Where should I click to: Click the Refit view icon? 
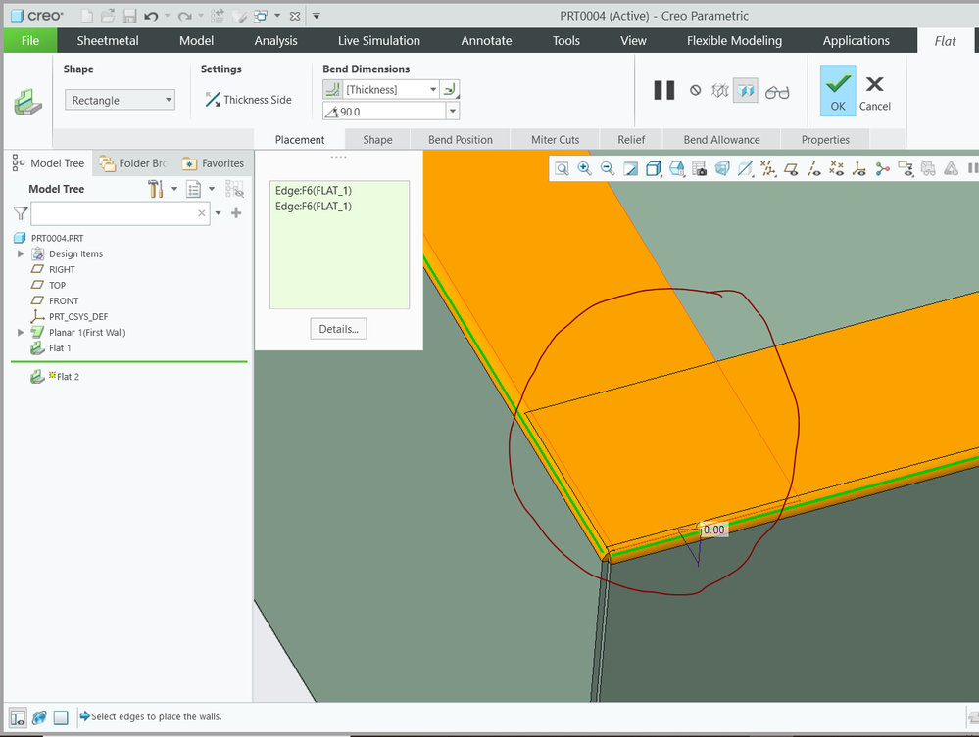coord(563,168)
